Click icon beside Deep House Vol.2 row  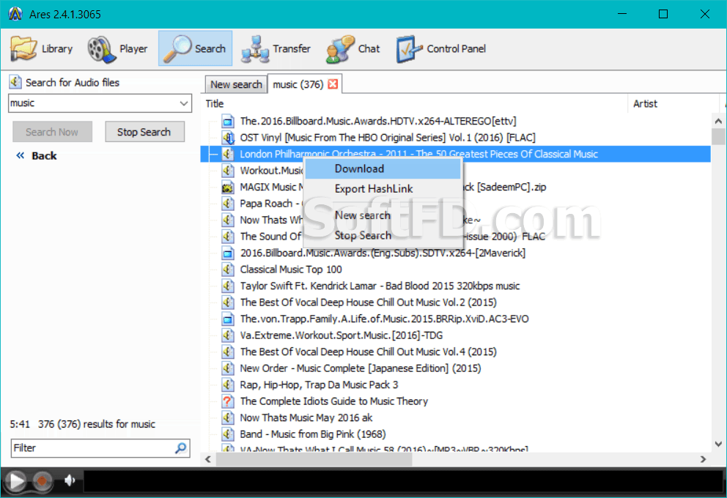point(228,302)
